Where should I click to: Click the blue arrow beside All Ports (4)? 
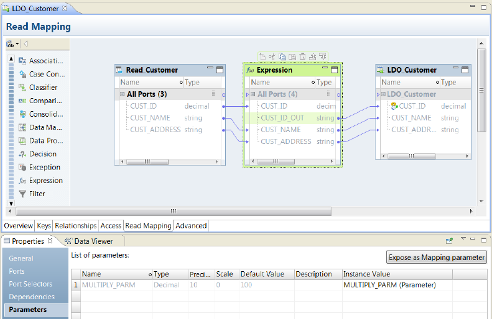pos(248,94)
